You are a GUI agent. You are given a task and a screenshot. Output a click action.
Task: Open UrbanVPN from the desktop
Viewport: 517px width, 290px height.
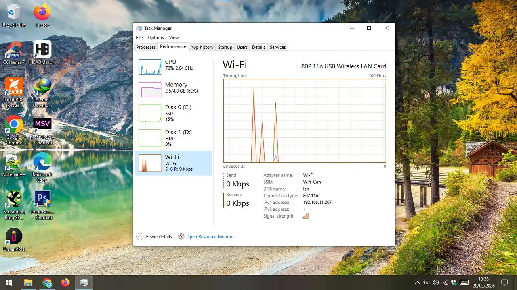(14, 238)
